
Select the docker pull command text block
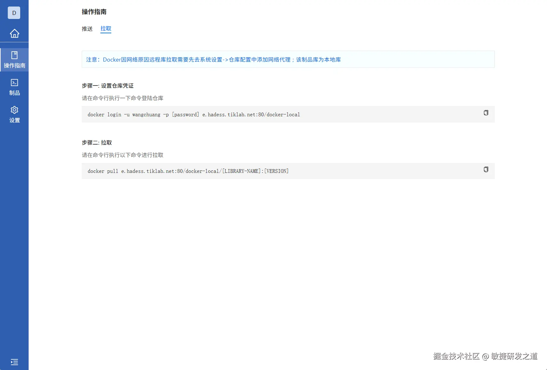pyautogui.click(x=188, y=171)
